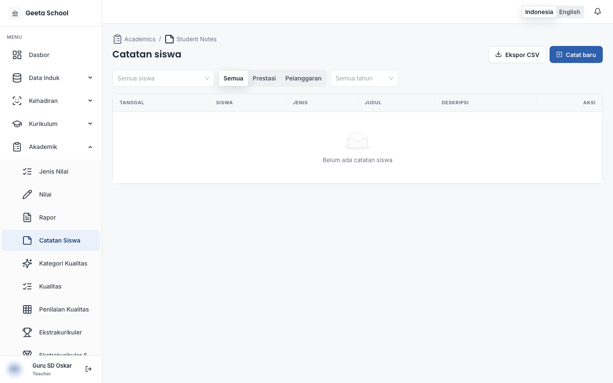Screen dimensions: 613x383
Task: Switch language to English
Action: [570, 12]
